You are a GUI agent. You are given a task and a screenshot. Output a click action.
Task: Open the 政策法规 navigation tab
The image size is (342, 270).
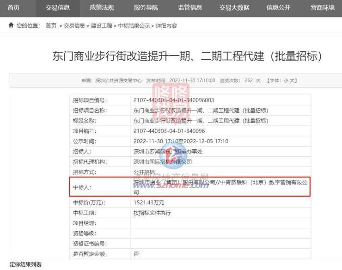[x=102, y=8]
